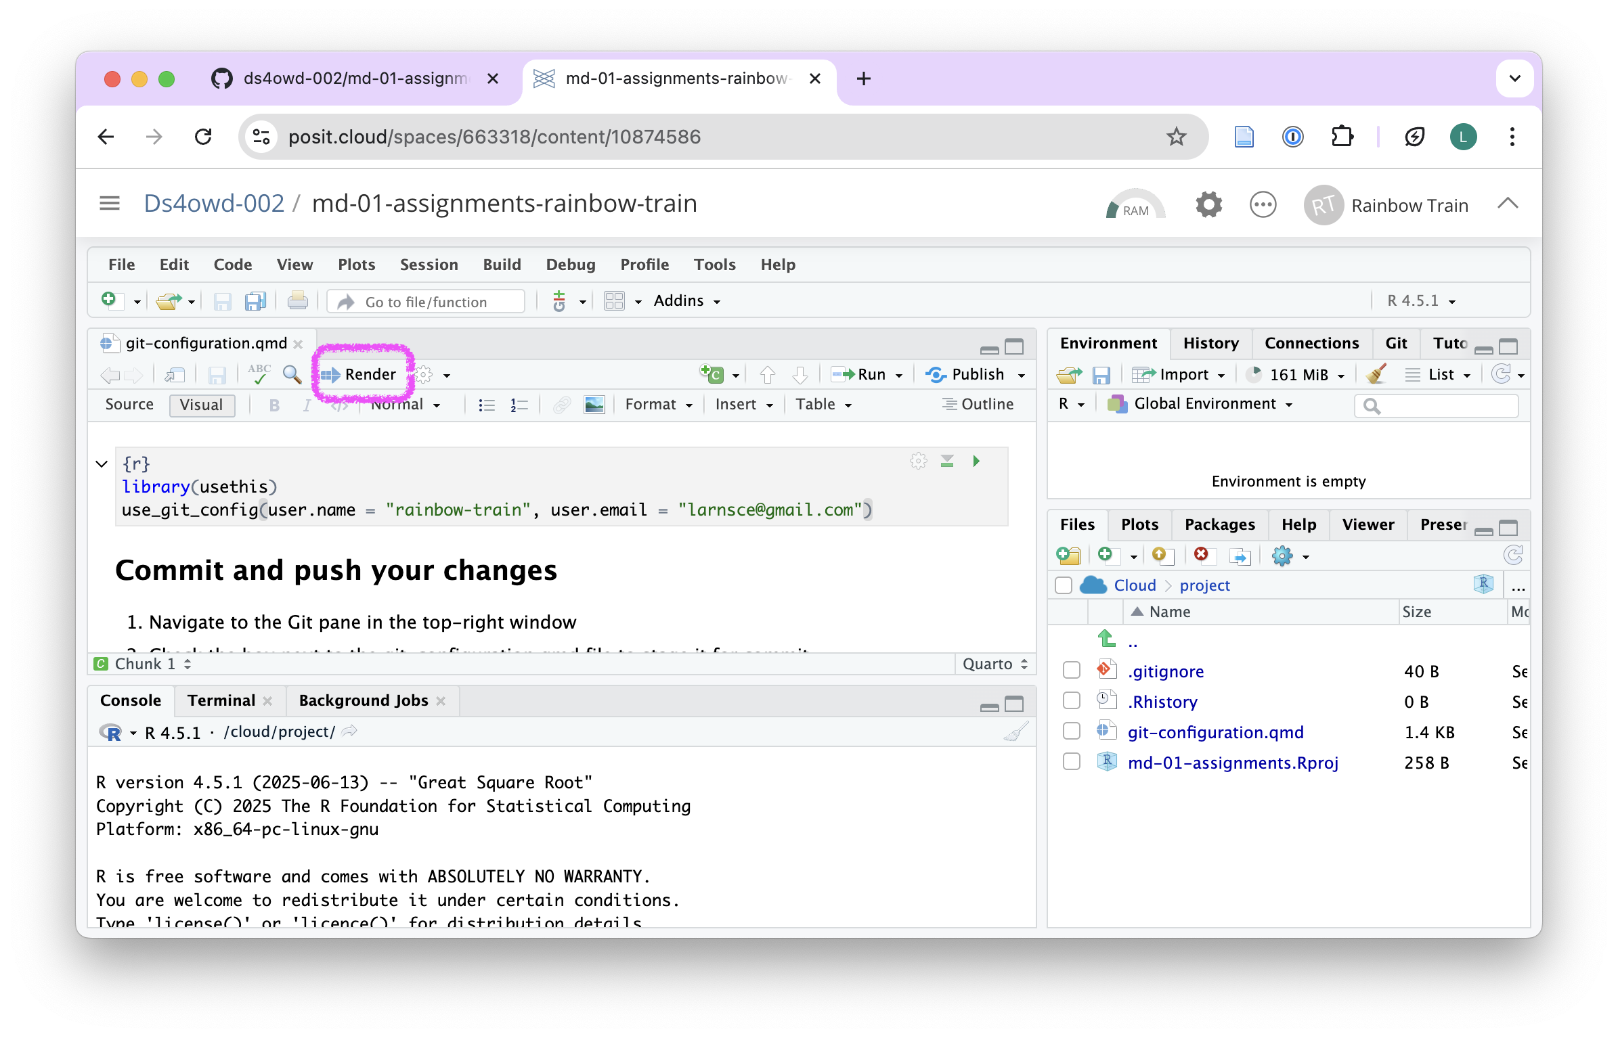Click the clear environment broom icon
1618x1038 pixels.
(x=1376, y=374)
